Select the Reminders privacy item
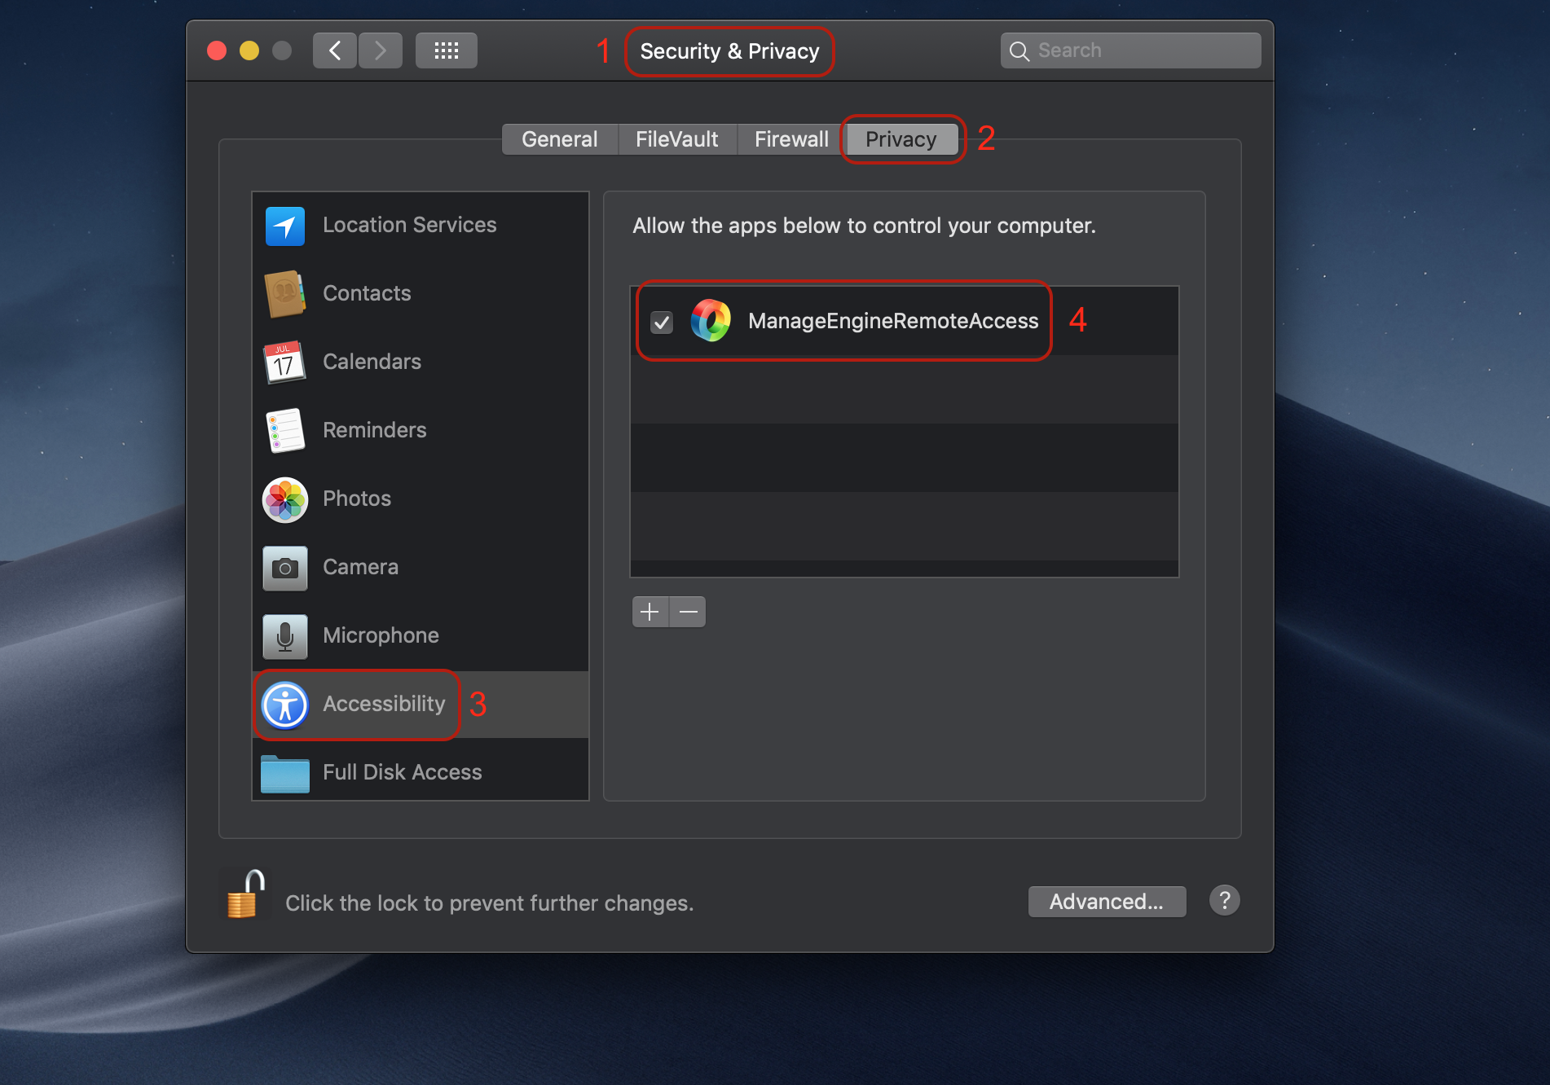 (x=374, y=430)
